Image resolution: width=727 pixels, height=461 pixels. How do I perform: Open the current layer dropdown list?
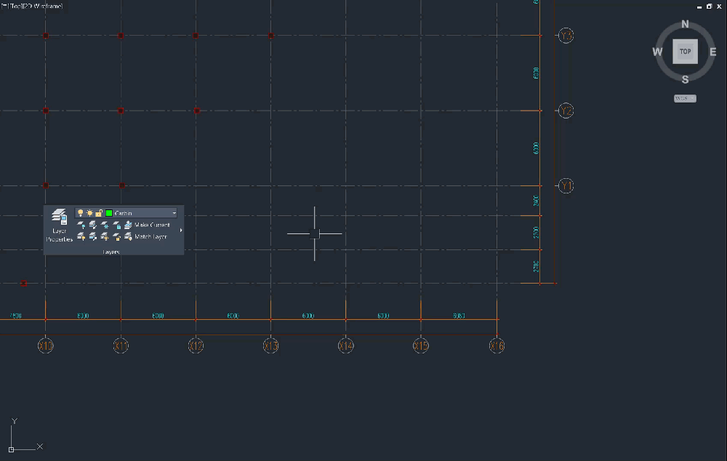pos(174,213)
